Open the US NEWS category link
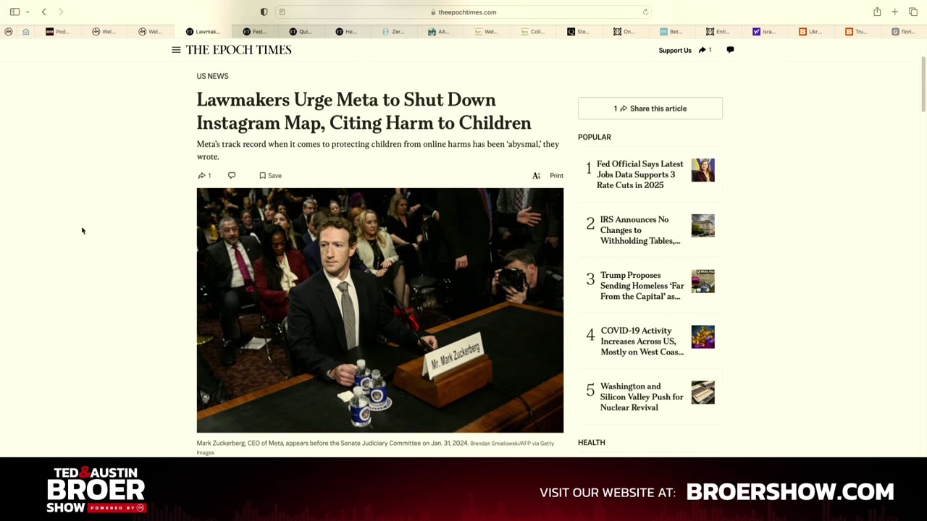 [x=212, y=76]
